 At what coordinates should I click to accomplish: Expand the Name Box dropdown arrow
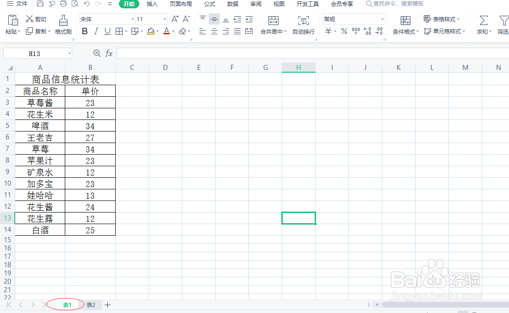click(x=69, y=54)
